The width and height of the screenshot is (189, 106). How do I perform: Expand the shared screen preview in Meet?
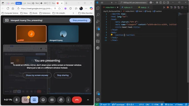(x=87, y=90)
